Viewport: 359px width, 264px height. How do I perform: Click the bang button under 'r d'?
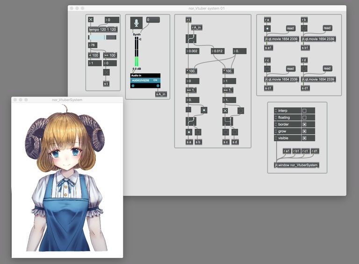[304, 69]
